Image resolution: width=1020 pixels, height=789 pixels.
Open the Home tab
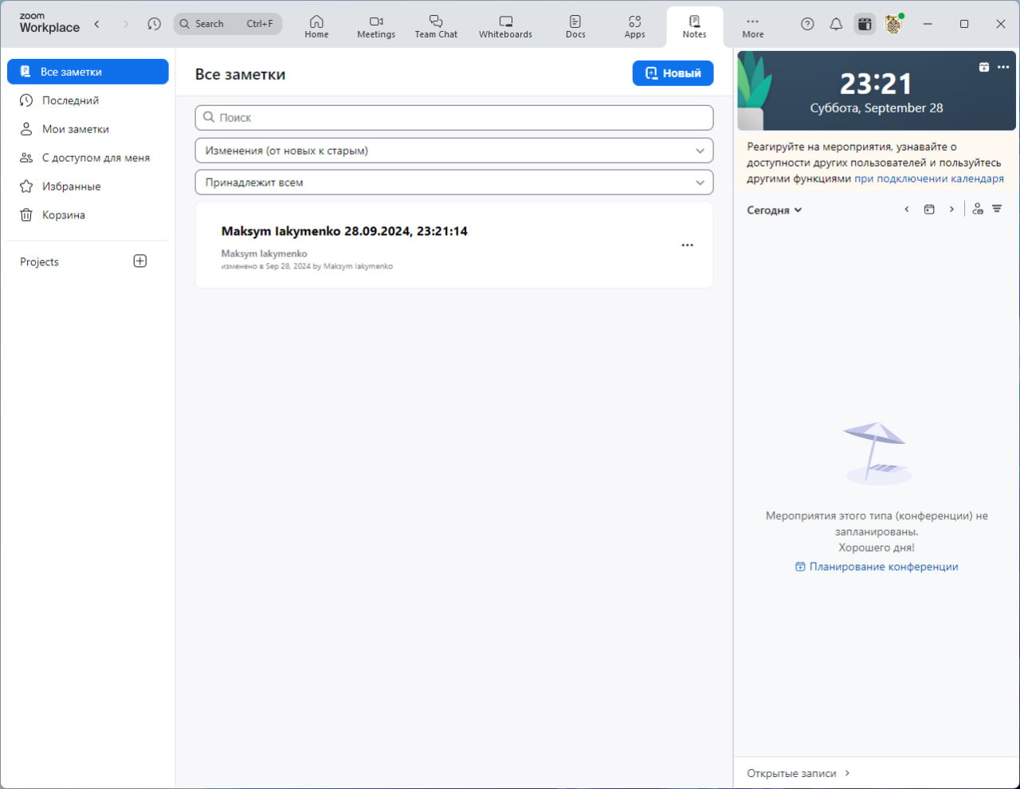point(316,26)
